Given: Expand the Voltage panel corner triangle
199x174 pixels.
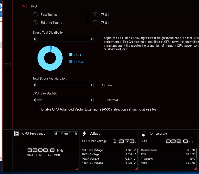Looking at the screenshot, I should coord(136,168).
